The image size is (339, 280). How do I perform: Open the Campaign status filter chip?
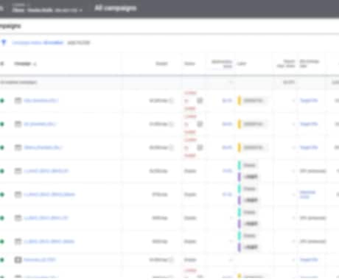(x=38, y=43)
